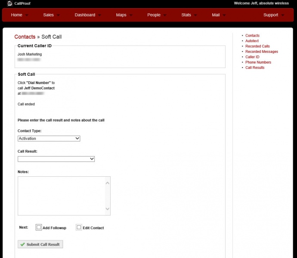The image size is (297, 258).
Task: Tick the Edit Contact checkbox
Action: point(79,227)
